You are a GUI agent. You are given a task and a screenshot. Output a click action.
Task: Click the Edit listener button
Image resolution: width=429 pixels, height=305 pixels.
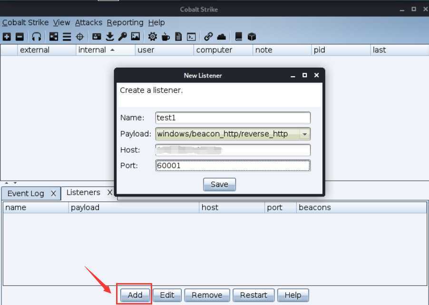click(167, 295)
